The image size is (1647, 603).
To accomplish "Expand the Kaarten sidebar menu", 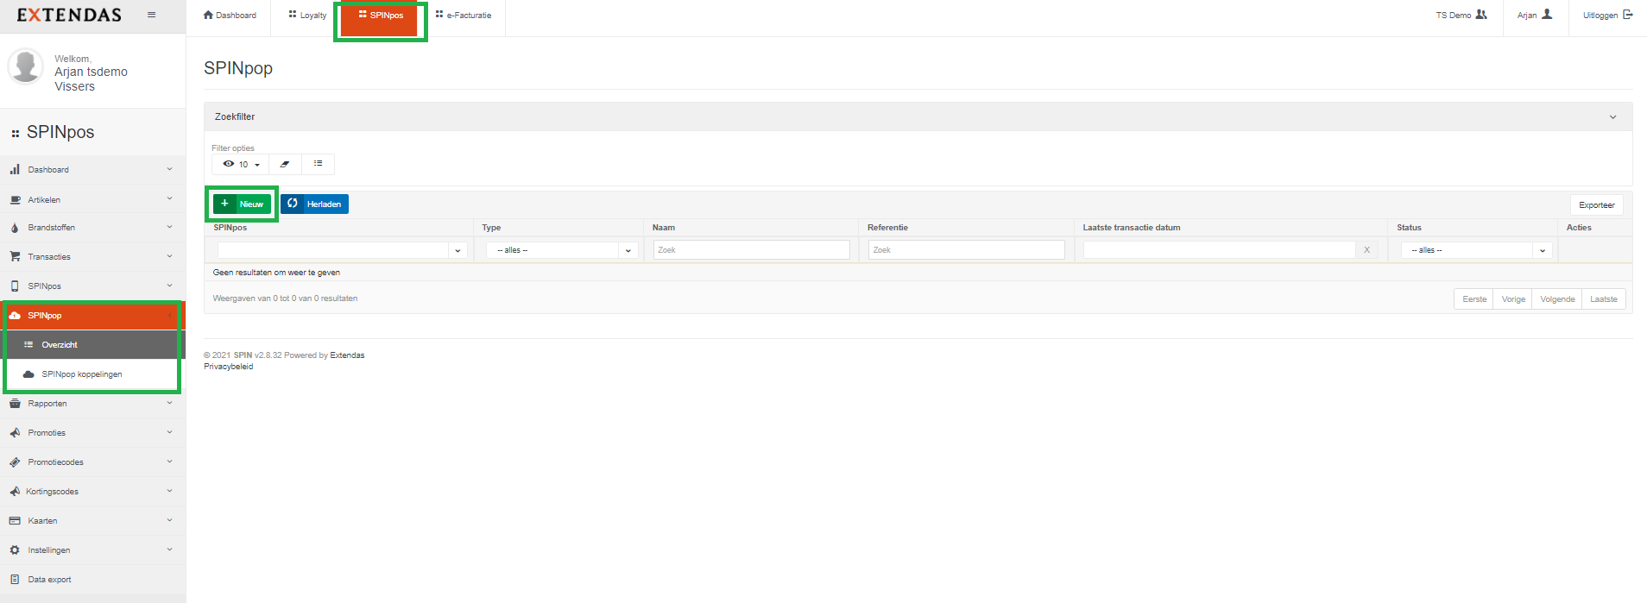I will [92, 521].
